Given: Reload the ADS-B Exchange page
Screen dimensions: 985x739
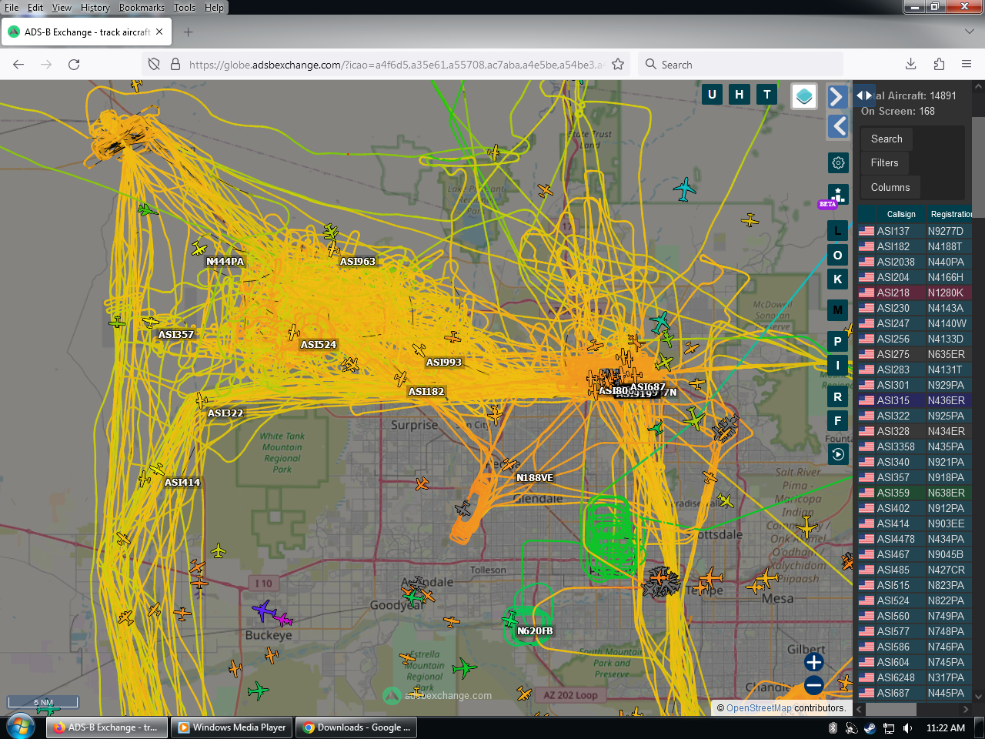Looking at the screenshot, I should 74,65.
